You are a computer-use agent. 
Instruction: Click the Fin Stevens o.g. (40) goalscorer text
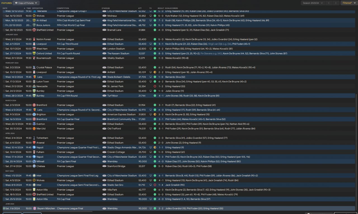211,53
